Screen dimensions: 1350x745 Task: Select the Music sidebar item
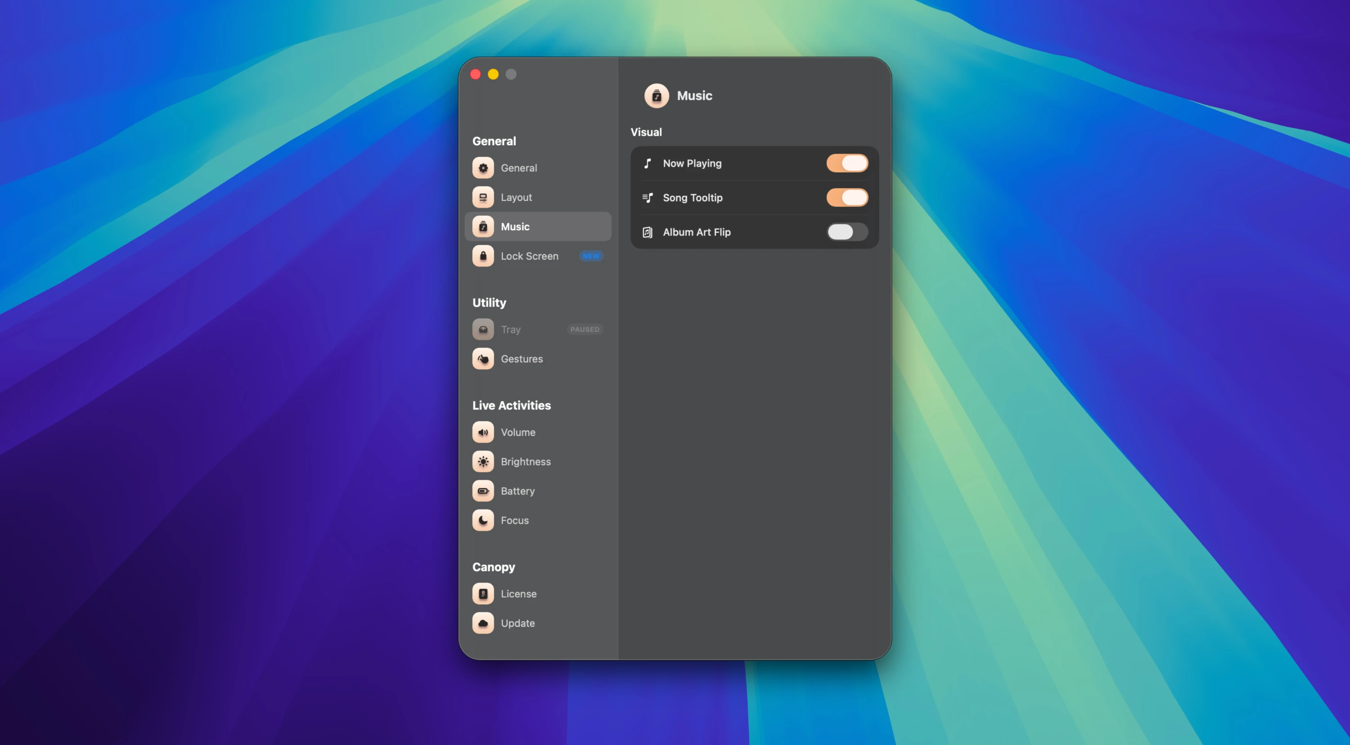tap(538, 227)
